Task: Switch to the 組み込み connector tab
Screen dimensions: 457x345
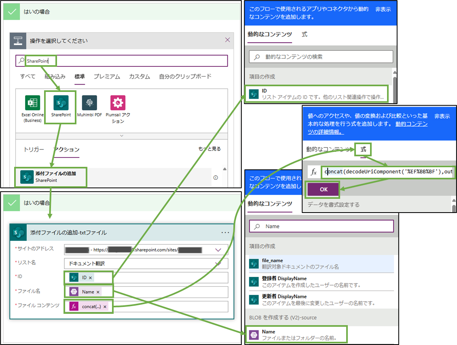Action: pyautogui.click(x=55, y=77)
